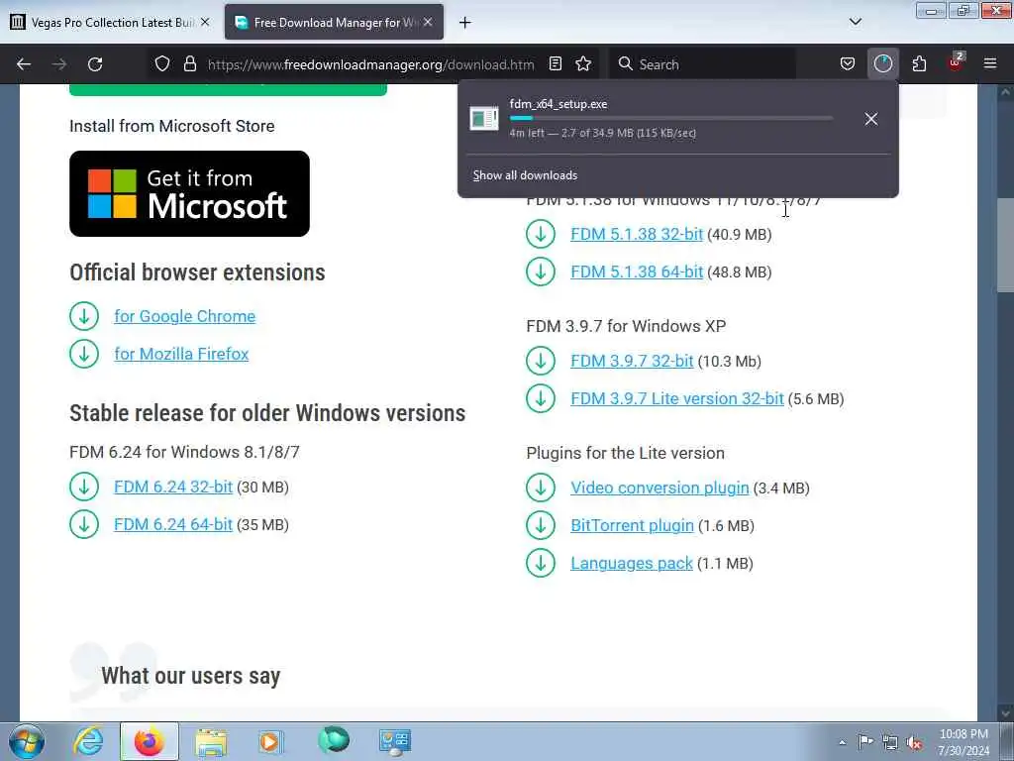Download FDM 6.24 64-bit link
Screen dimensions: 1014x761
tap(173, 524)
